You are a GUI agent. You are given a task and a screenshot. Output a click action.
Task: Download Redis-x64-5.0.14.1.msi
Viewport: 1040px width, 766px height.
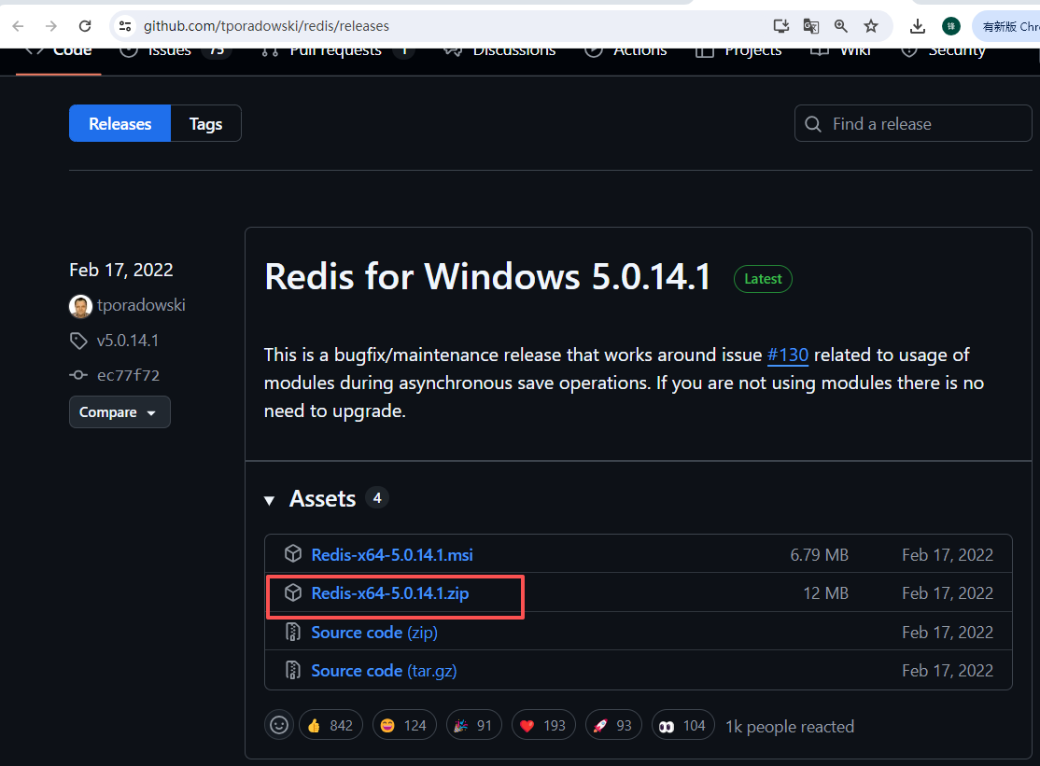pos(392,554)
